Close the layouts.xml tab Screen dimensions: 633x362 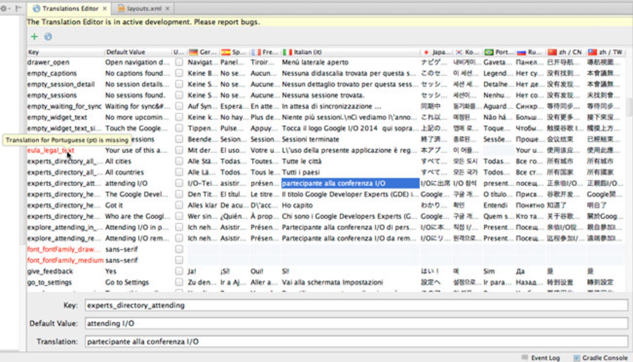[x=167, y=9]
